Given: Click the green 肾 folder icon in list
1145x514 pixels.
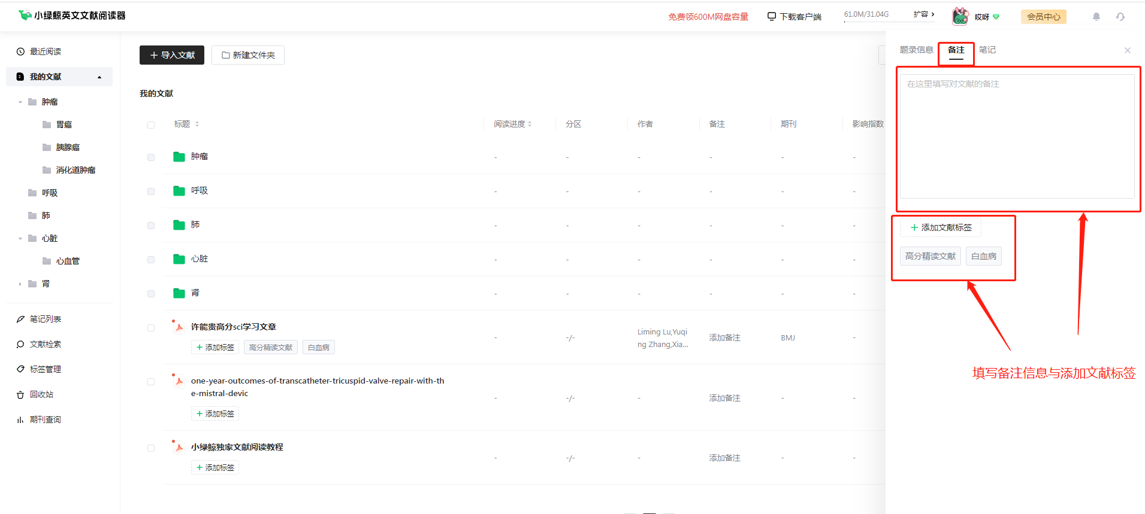Looking at the screenshot, I should tap(179, 293).
